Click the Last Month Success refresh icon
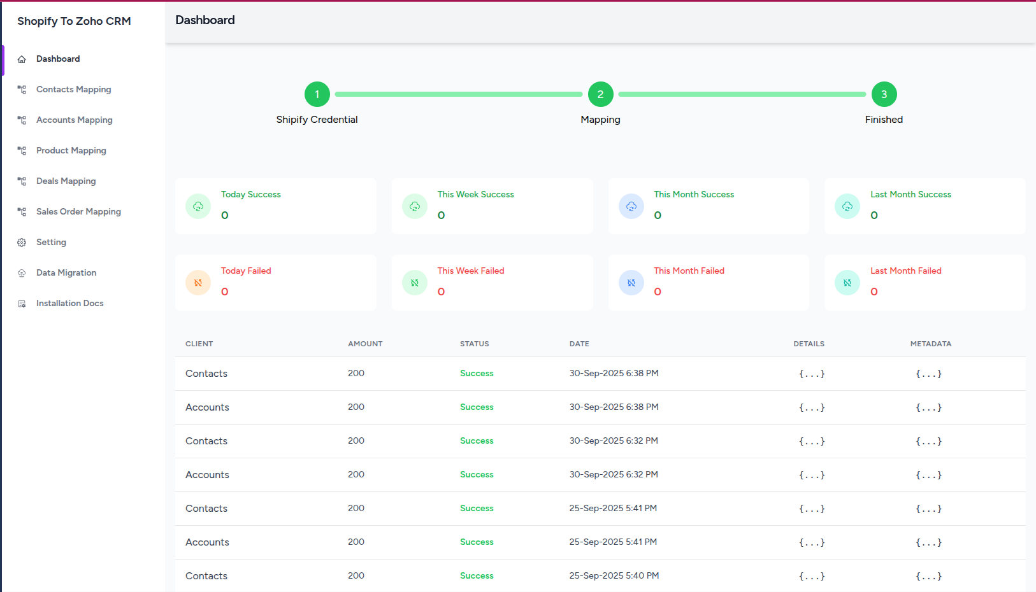The width and height of the screenshot is (1036, 592). pyautogui.click(x=847, y=206)
